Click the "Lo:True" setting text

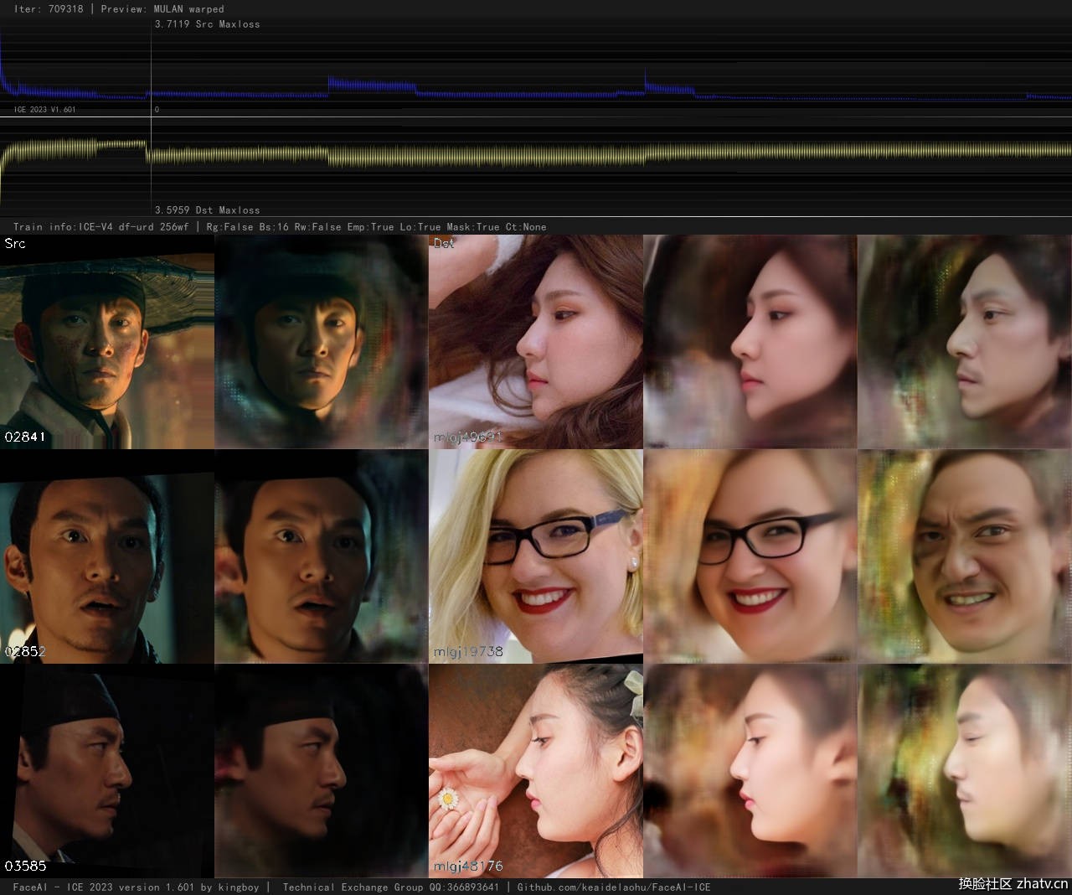tap(420, 227)
